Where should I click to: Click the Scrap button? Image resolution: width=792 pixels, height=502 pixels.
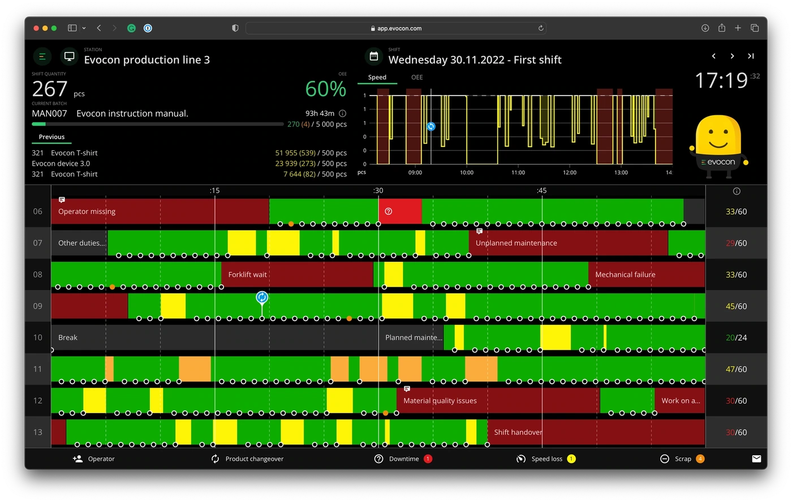pyautogui.click(x=682, y=458)
